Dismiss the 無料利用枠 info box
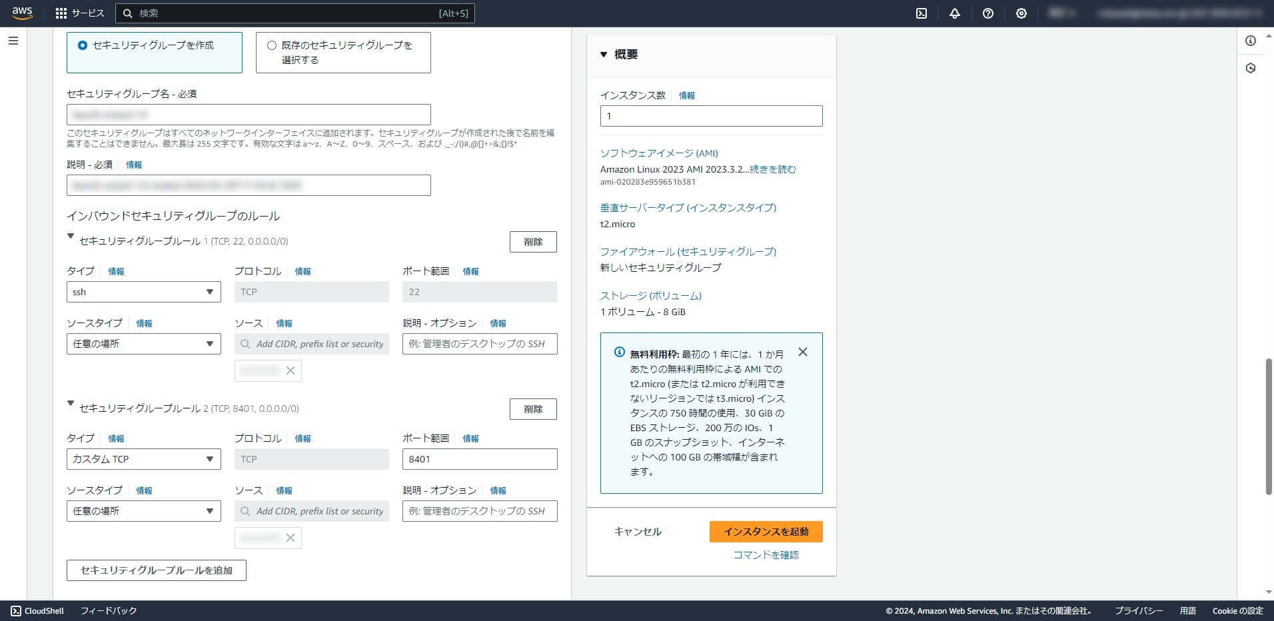This screenshot has height=621, width=1274. coord(803,352)
